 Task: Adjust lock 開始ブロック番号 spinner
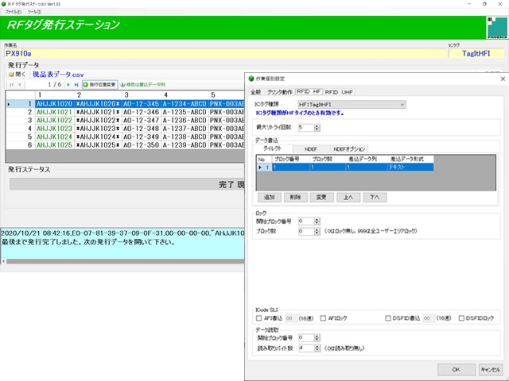click(x=317, y=221)
